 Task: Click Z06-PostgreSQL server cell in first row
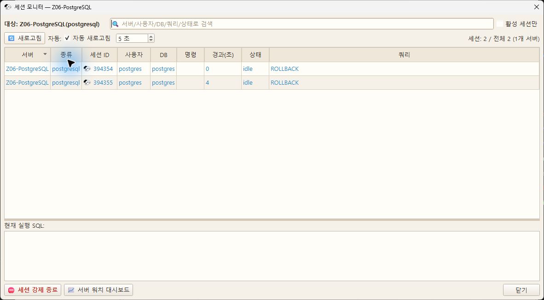point(28,69)
